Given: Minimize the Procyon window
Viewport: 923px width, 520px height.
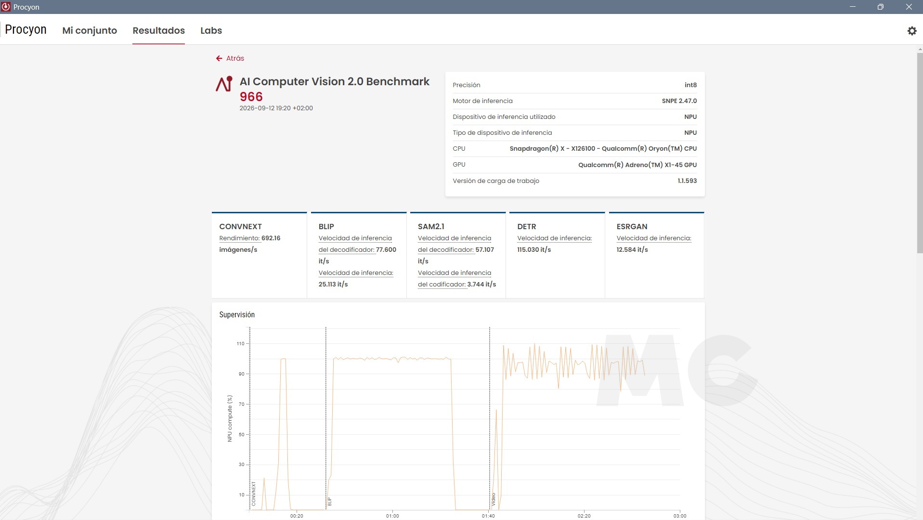Looking at the screenshot, I should 853,7.
